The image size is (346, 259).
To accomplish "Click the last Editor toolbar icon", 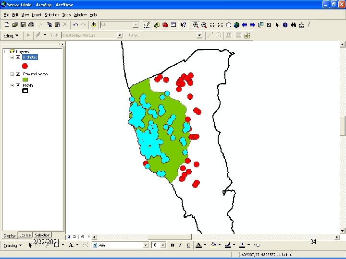I will [x=247, y=35].
